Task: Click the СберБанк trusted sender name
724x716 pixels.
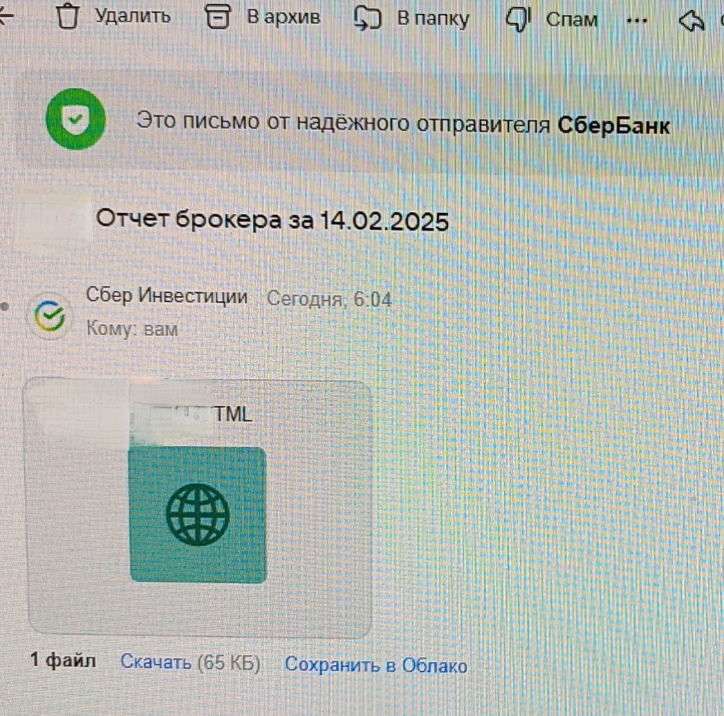Action: click(613, 125)
